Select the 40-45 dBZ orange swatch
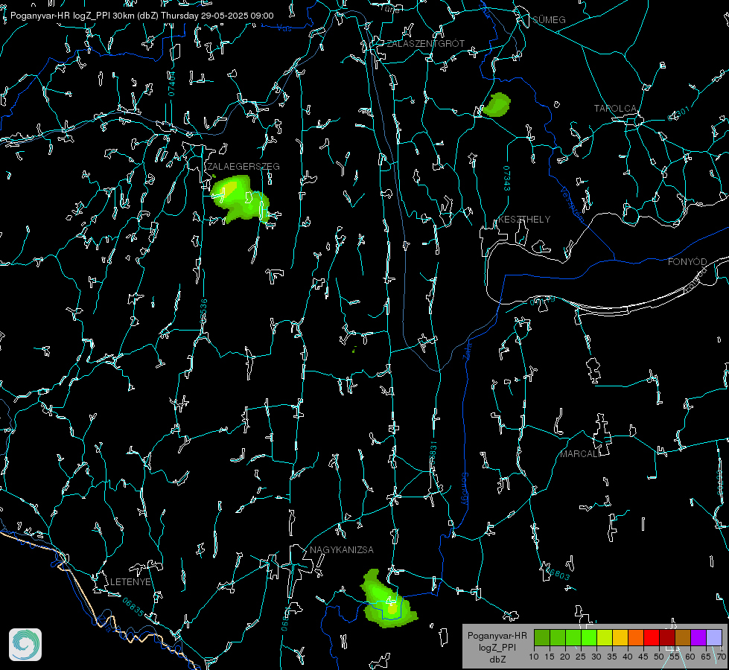The image size is (729, 670). coord(636,637)
